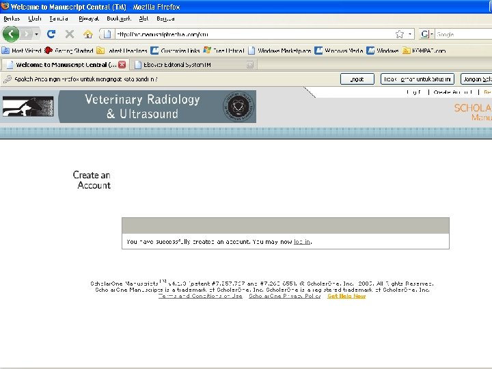
Task: Open the Free Hotmail bookmark
Action: tap(223, 51)
